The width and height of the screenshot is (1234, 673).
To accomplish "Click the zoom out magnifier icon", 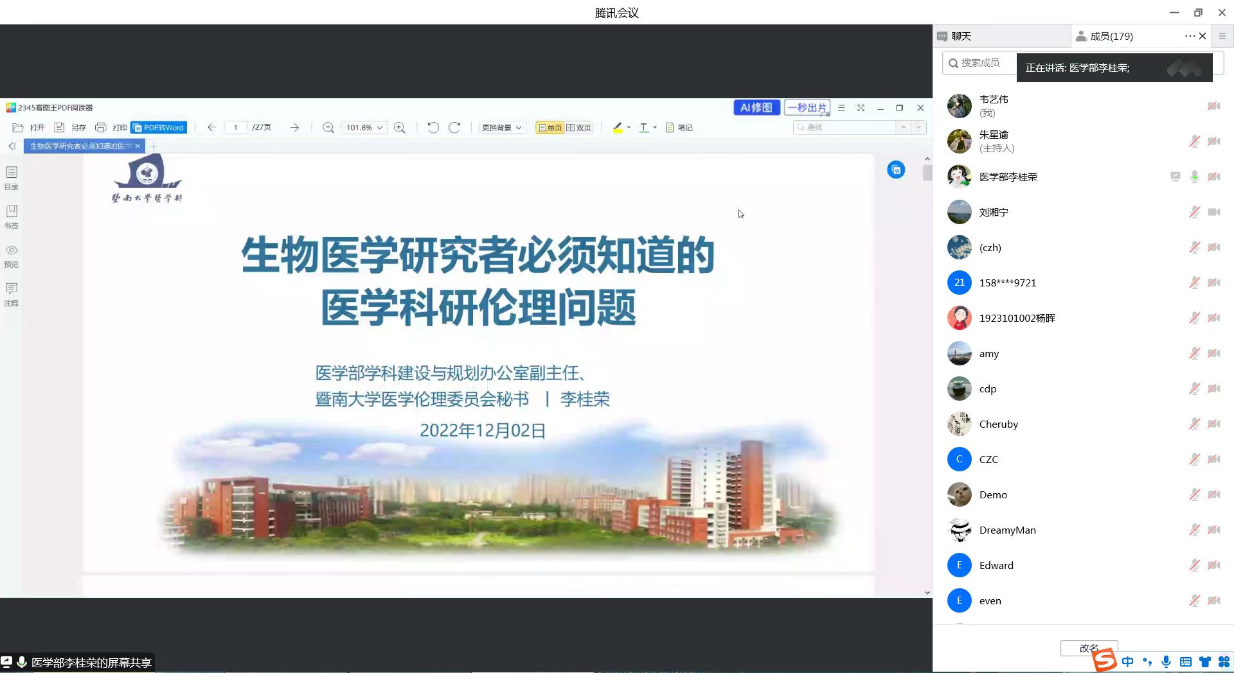I will pos(328,128).
